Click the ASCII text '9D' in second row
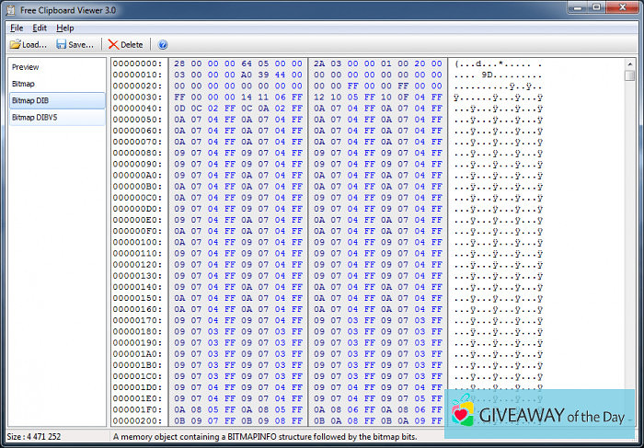Image resolution: width=644 pixels, height=448 pixels. (x=487, y=75)
